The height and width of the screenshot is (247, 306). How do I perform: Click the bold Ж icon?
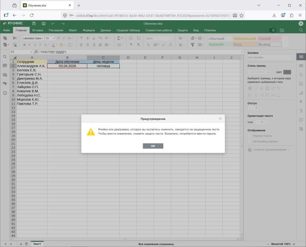coord(24,45)
